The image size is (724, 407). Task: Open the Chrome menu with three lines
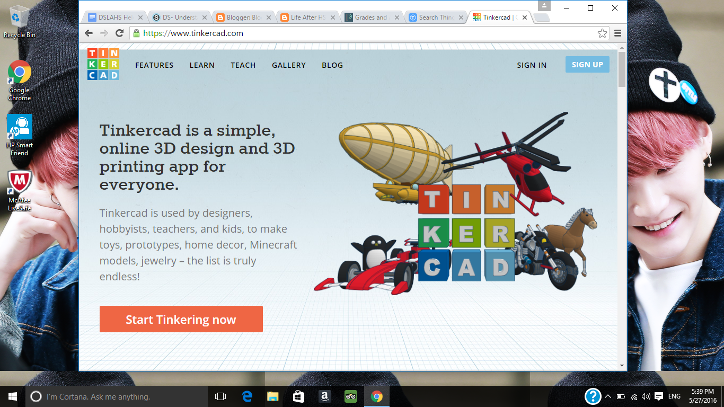point(617,33)
